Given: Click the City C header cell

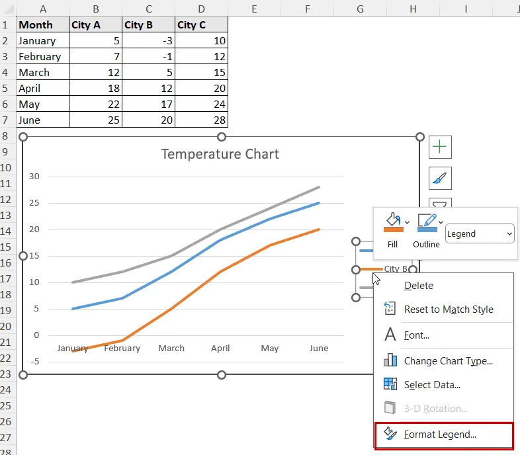Looking at the screenshot, I should pos(202,25).
